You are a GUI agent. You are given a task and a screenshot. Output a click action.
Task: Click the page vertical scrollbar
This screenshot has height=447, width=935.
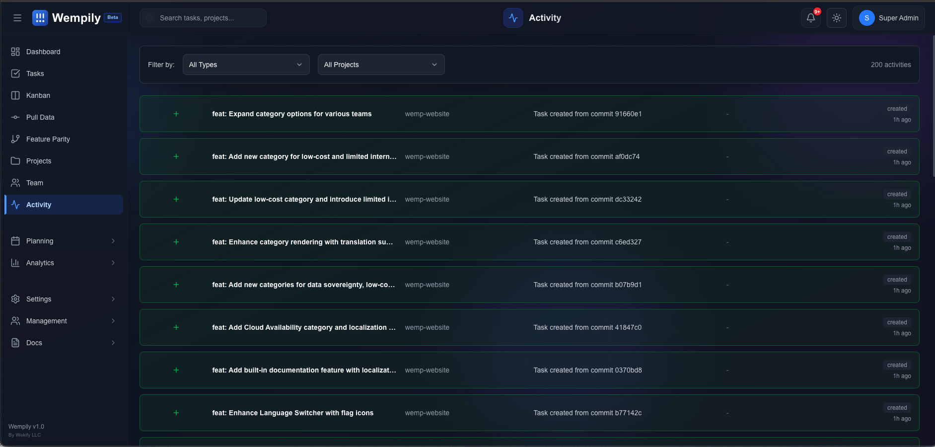(x=933, y=107)
